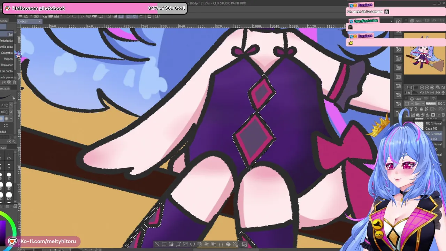Screen dimensions: 446x251
Task: Click brush size value 8.0
Action: coord(4,105)
